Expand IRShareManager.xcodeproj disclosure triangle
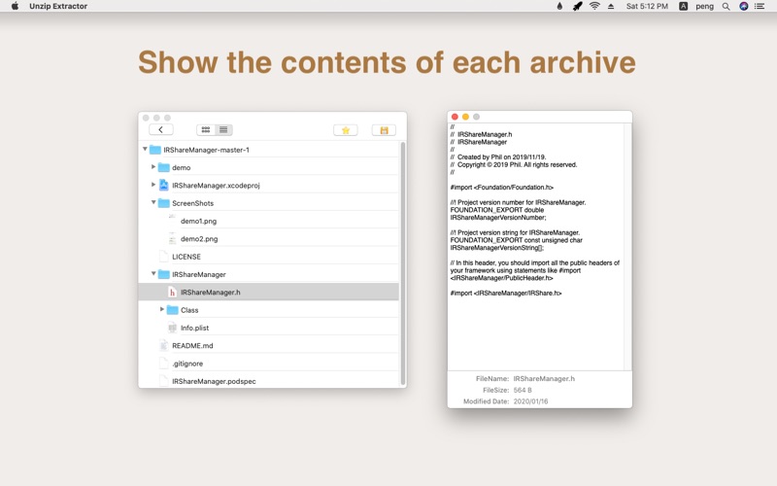Image resolution: width=777 pixels, height=486 pixels. [x=153, y=185]
